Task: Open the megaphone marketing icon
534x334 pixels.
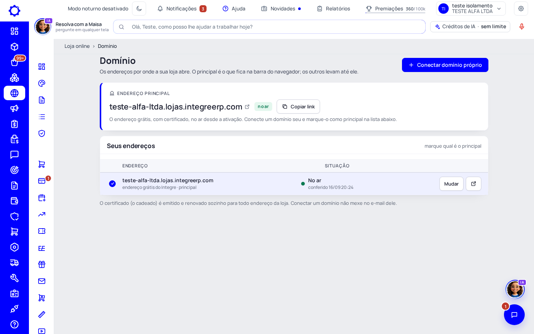Action: click(14, 108)
